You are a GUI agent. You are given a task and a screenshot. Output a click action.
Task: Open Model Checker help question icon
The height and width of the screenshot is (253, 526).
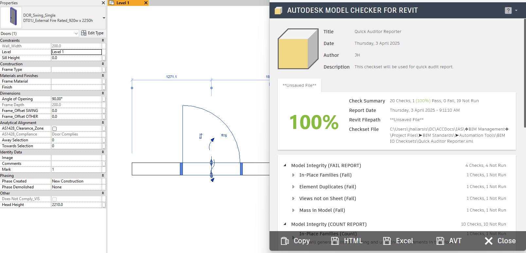508,10
